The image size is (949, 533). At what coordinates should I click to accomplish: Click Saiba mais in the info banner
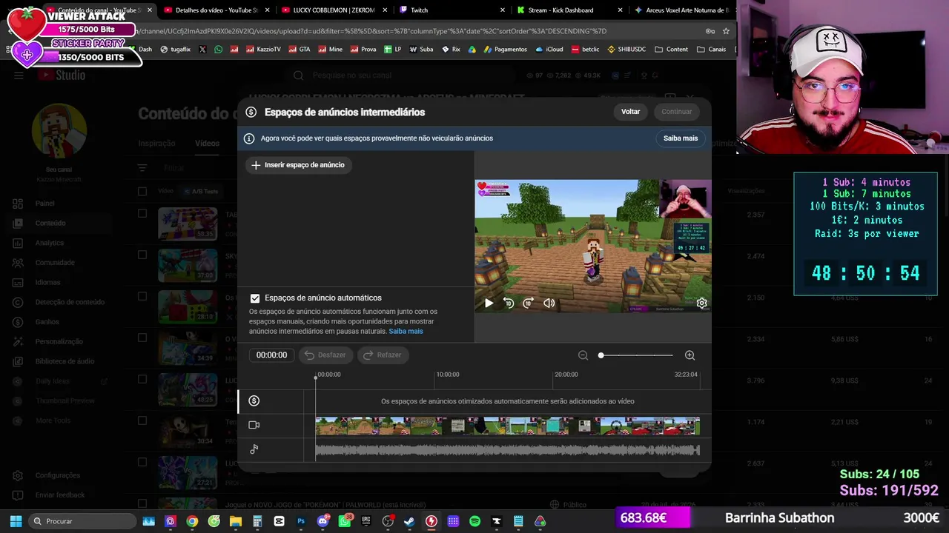coord(681,138)
